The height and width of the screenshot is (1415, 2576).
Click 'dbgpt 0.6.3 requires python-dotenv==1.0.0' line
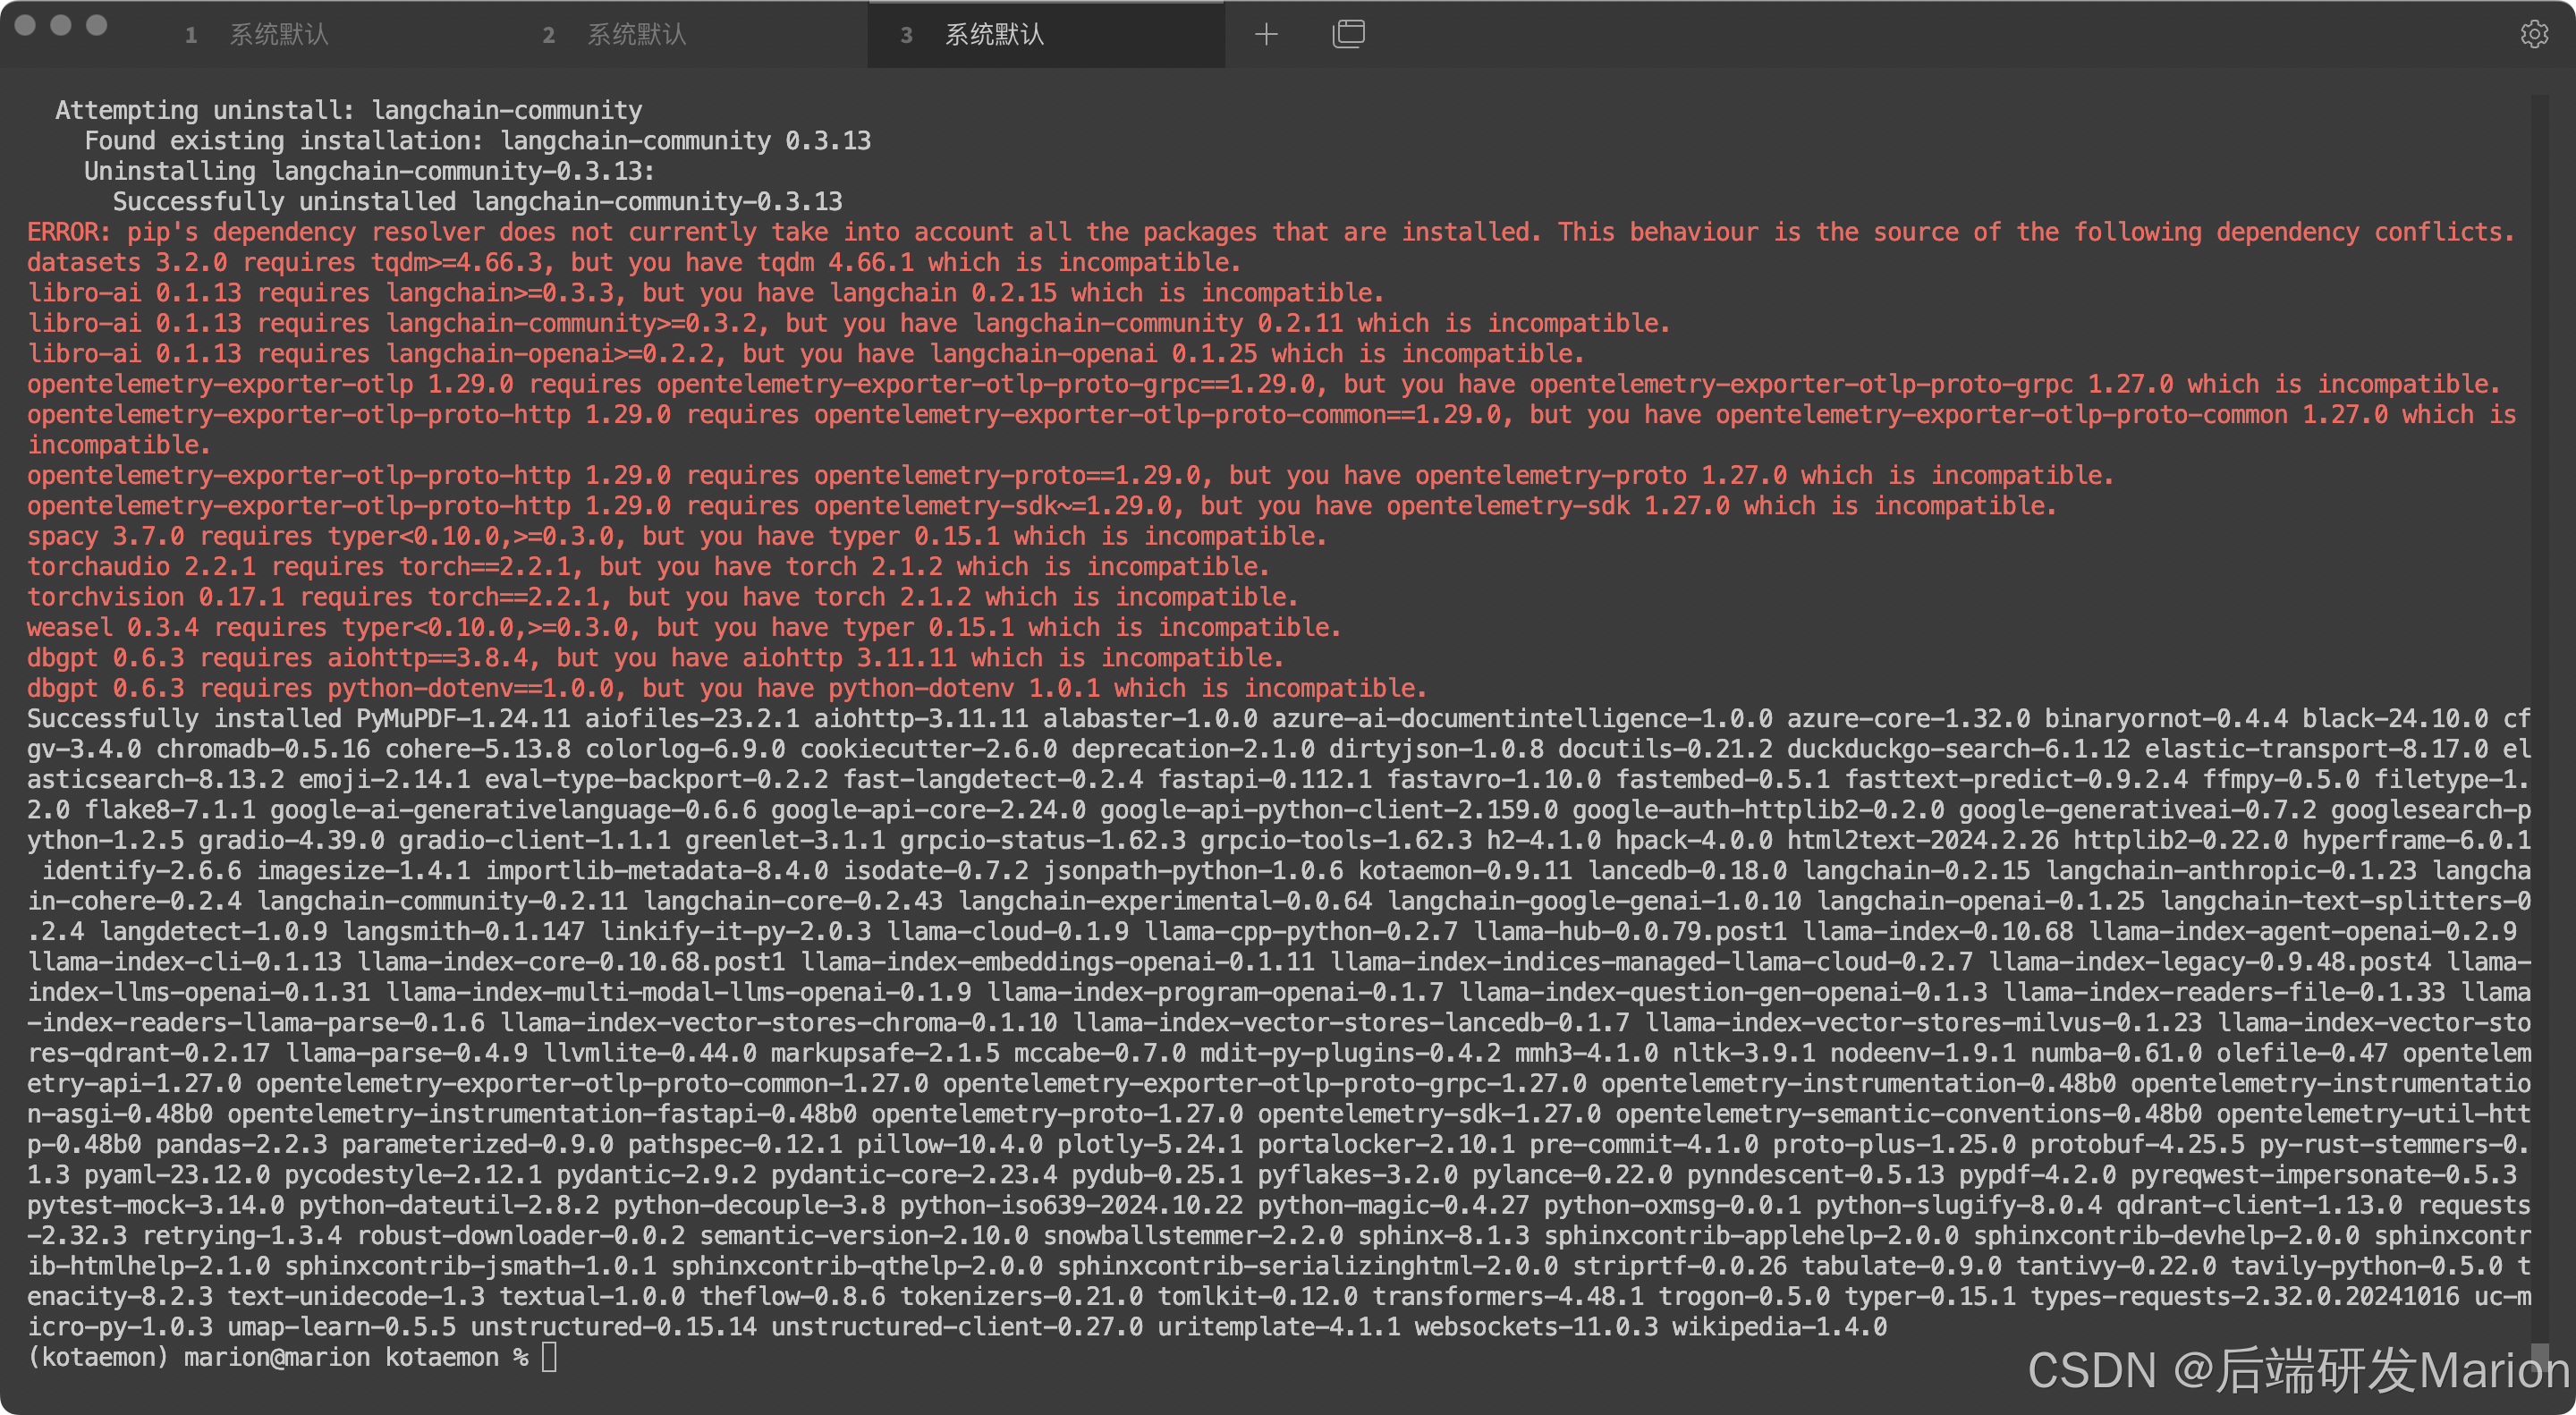pyautogui.click(x=727, y=688)
